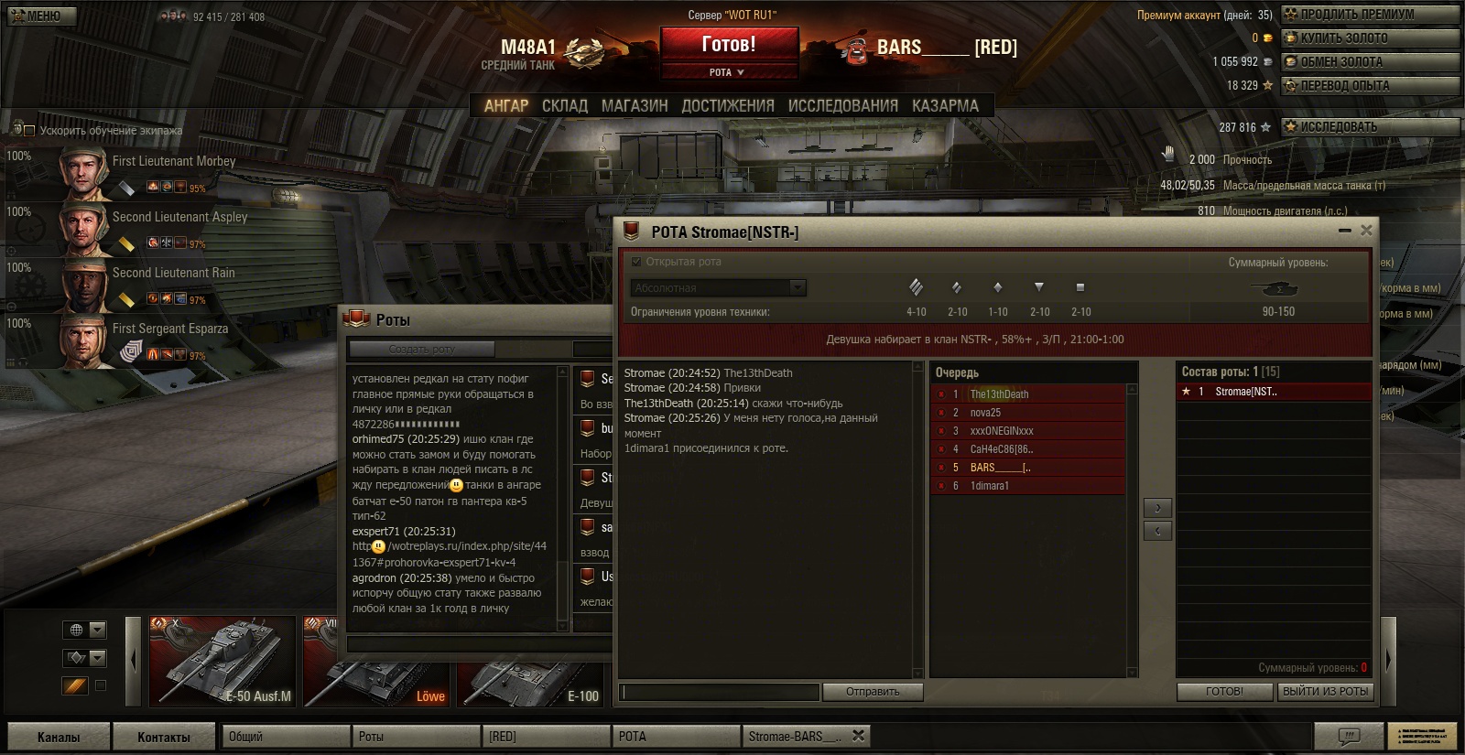Enable Ускорить обучение экипажа checkbox
The width and height of the screenshot is (1465, 755).
tap(28, 131)
